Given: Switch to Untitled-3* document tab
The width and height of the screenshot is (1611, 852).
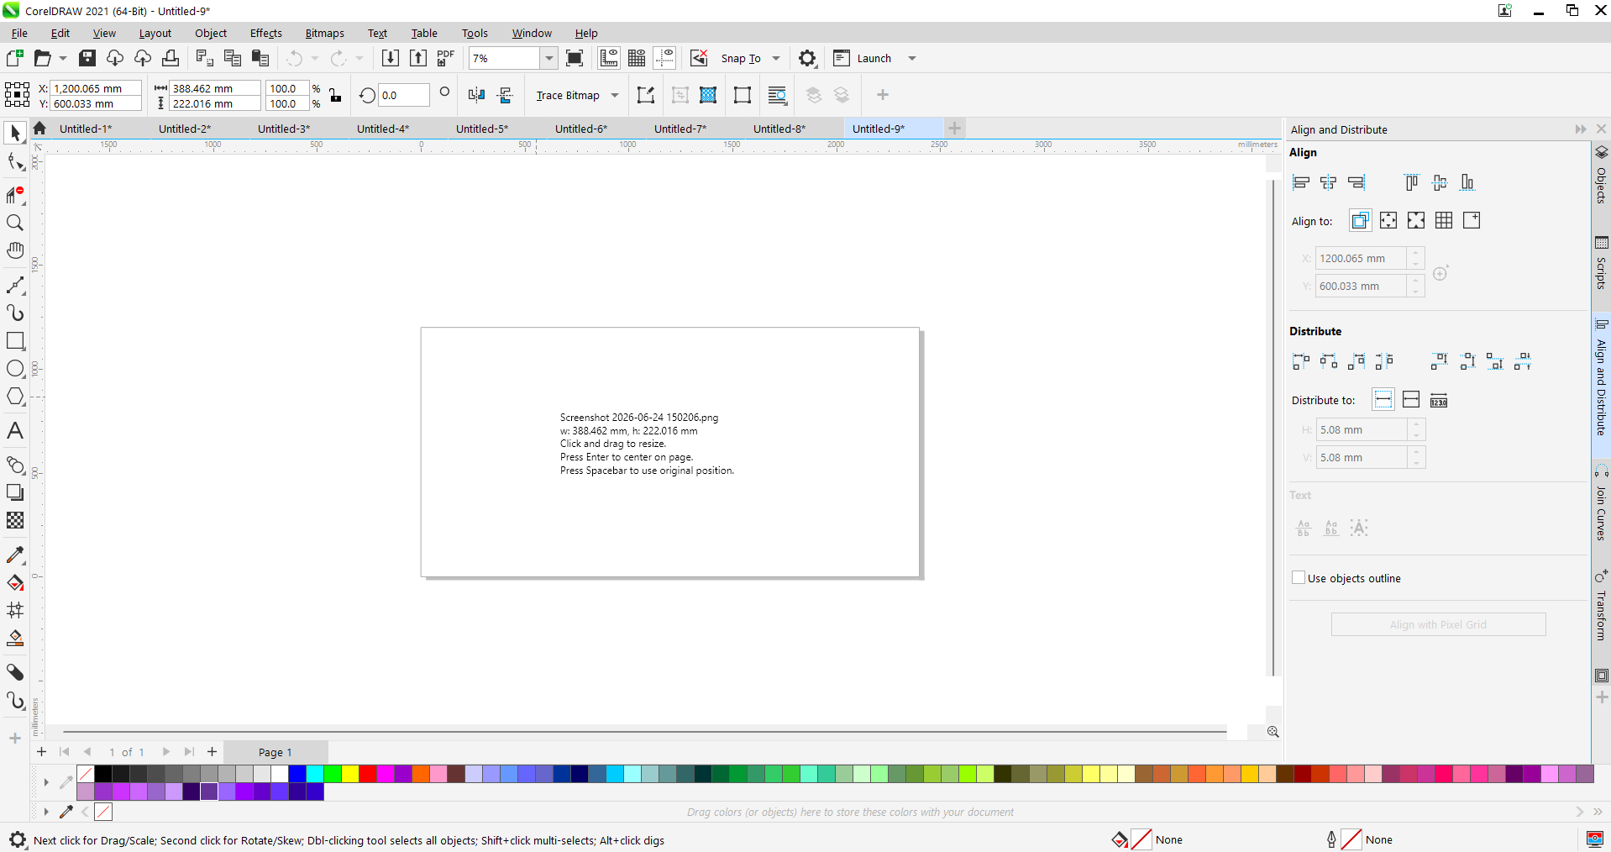Looking at the screenshot, I should [284, 129].
